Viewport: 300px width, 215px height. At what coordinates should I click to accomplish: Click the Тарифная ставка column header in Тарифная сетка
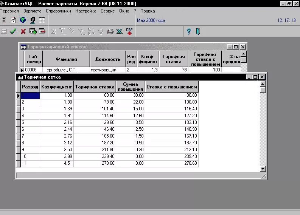[x=95, y=87]
